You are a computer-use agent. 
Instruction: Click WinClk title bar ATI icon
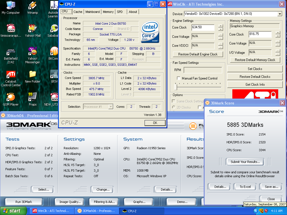pyautogui.click(x=170, y=4)
